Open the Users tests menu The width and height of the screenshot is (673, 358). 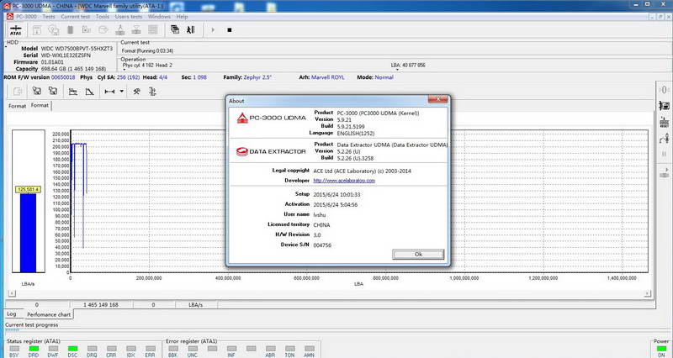pos(129,16)
